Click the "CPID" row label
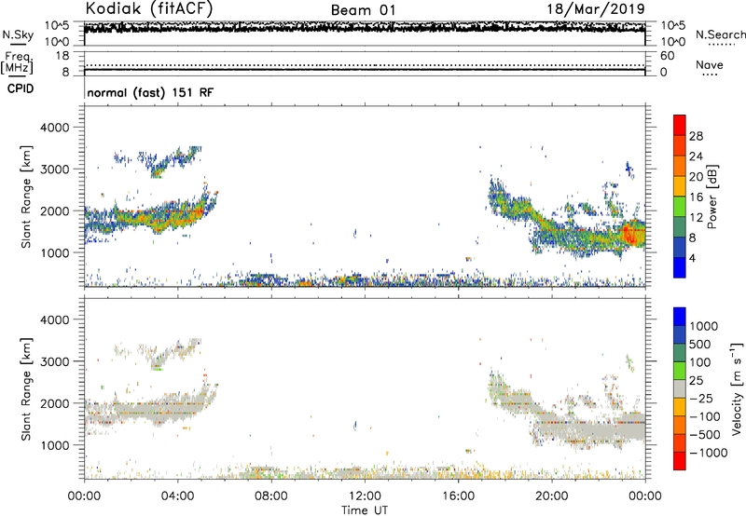Image resolution: width=746 pixels, height=516 pixels. pyautogui.click(x=21, y=88)
